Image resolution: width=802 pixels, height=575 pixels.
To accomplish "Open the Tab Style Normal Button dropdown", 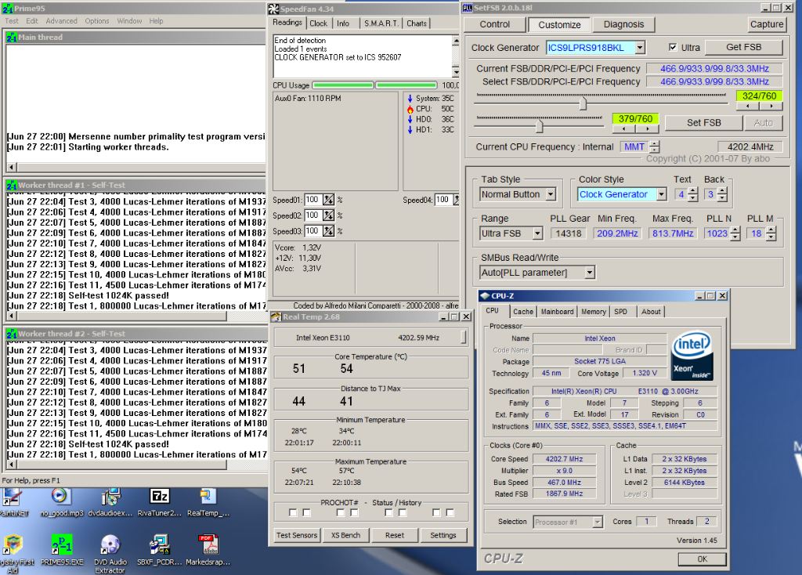I will (551, 194).
